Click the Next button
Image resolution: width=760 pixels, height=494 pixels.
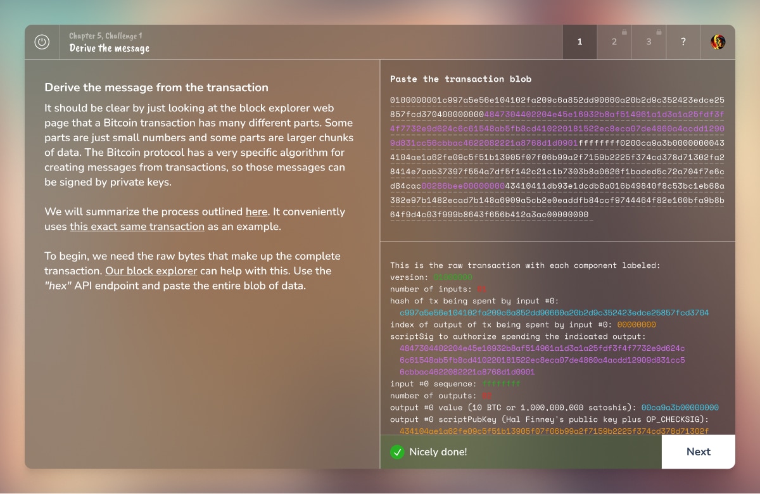click(698, 452)
